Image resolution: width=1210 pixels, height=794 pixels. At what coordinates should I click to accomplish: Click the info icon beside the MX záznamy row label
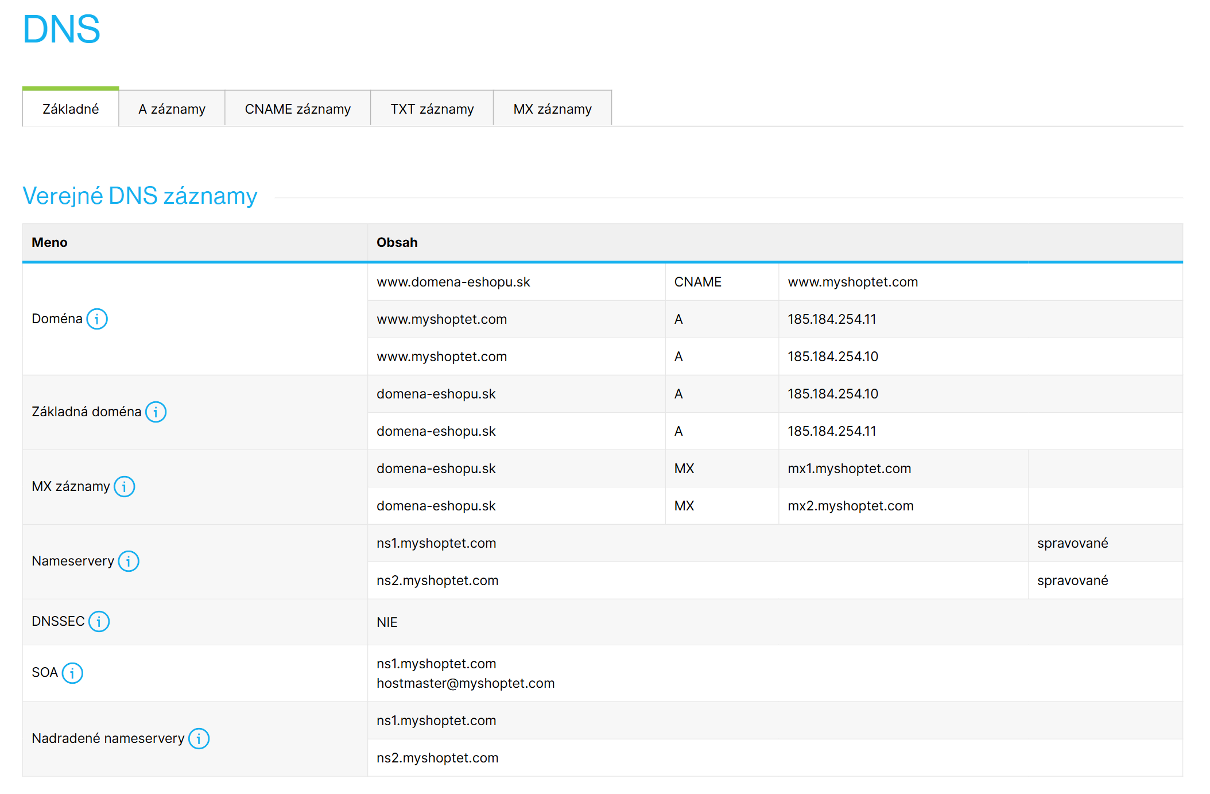(124, 486)
